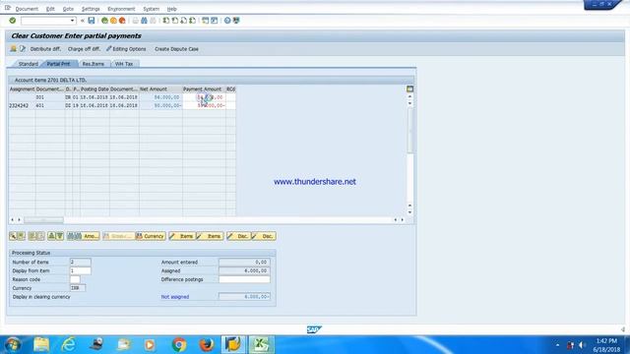
Task: Click Create Dispute Case button
Action: coord(176,49)
